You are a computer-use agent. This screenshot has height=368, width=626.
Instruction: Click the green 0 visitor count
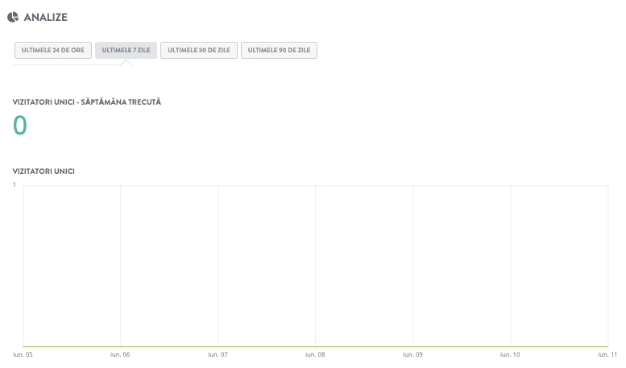coord(20,126)
